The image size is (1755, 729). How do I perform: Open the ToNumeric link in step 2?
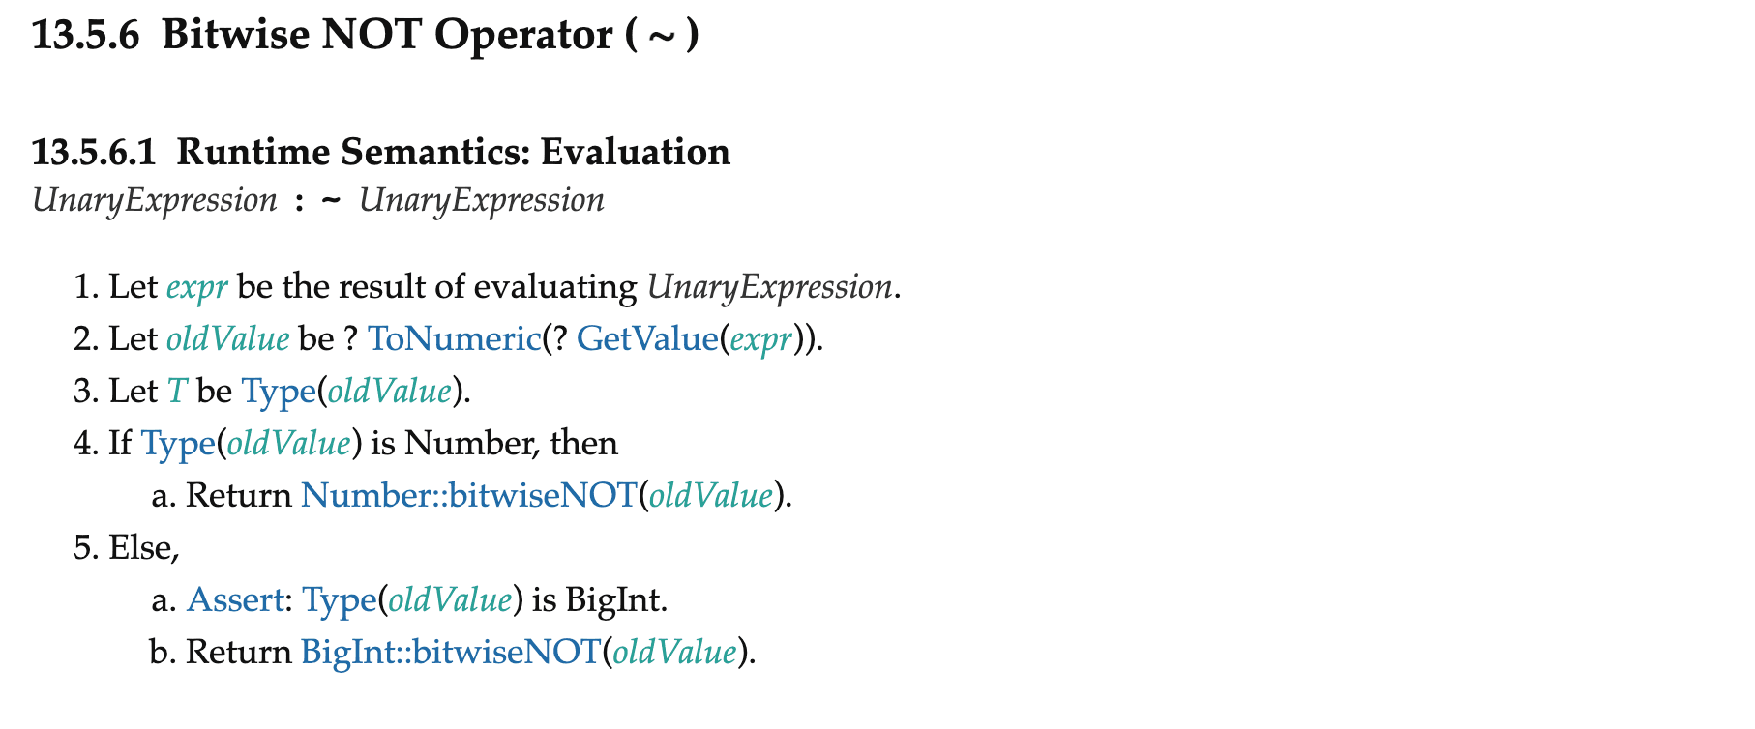pyautogui.click(x=455, y=338)
